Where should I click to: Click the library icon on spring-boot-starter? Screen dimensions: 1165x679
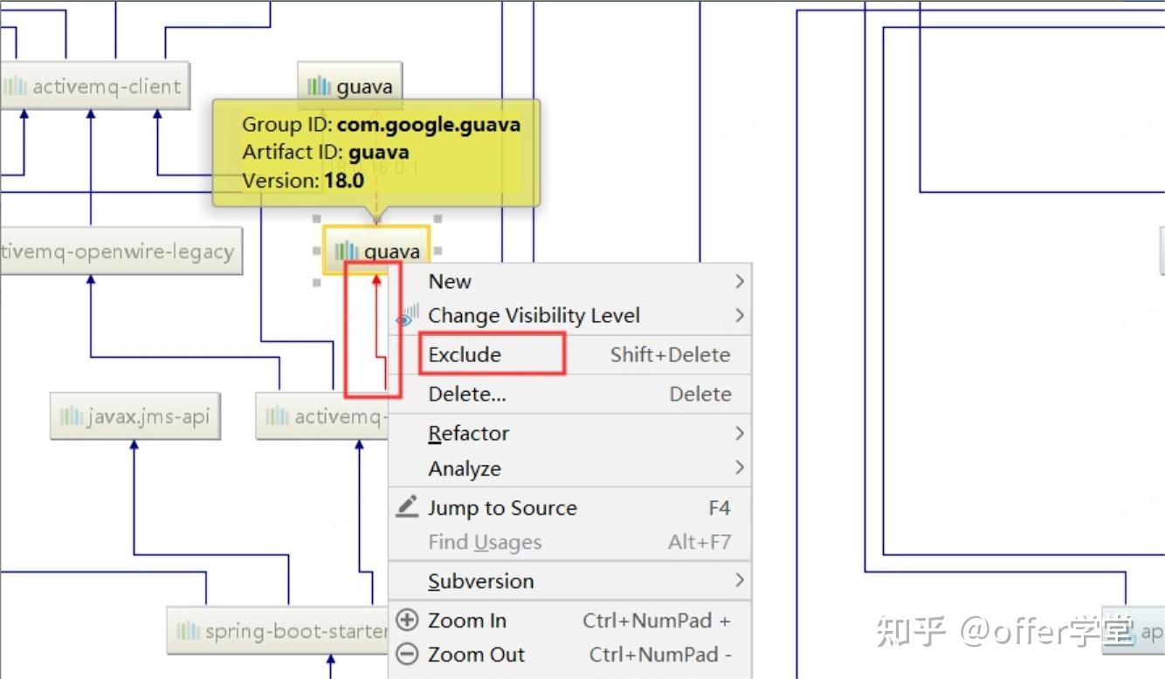pos(189,630)
